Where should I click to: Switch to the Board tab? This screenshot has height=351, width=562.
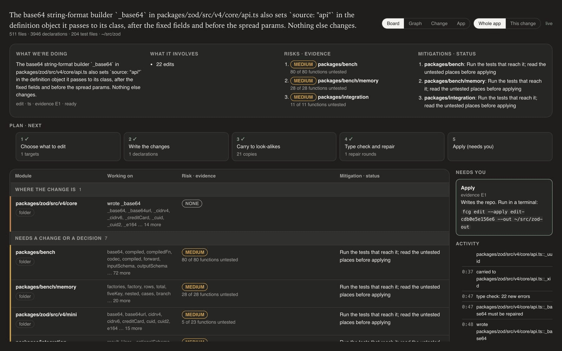393,24
